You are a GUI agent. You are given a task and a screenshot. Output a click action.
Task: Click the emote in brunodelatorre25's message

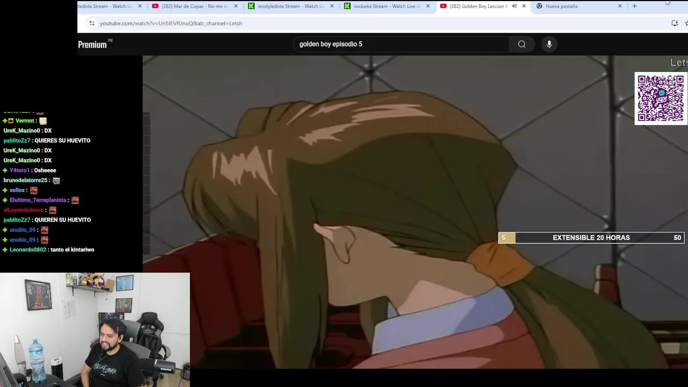click(56, 181)
